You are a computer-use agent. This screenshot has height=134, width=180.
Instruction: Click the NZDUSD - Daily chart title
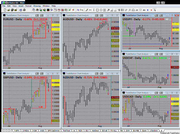pyautogui.click(x=72, y=77)
